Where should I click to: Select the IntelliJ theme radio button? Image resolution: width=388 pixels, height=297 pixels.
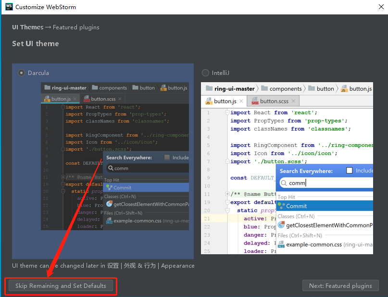tap(205, 73)
